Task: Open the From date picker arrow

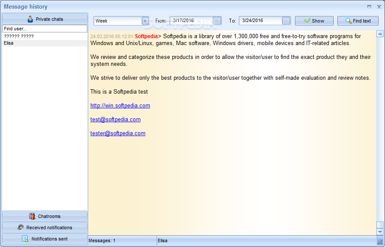Action: click(217, 21)
